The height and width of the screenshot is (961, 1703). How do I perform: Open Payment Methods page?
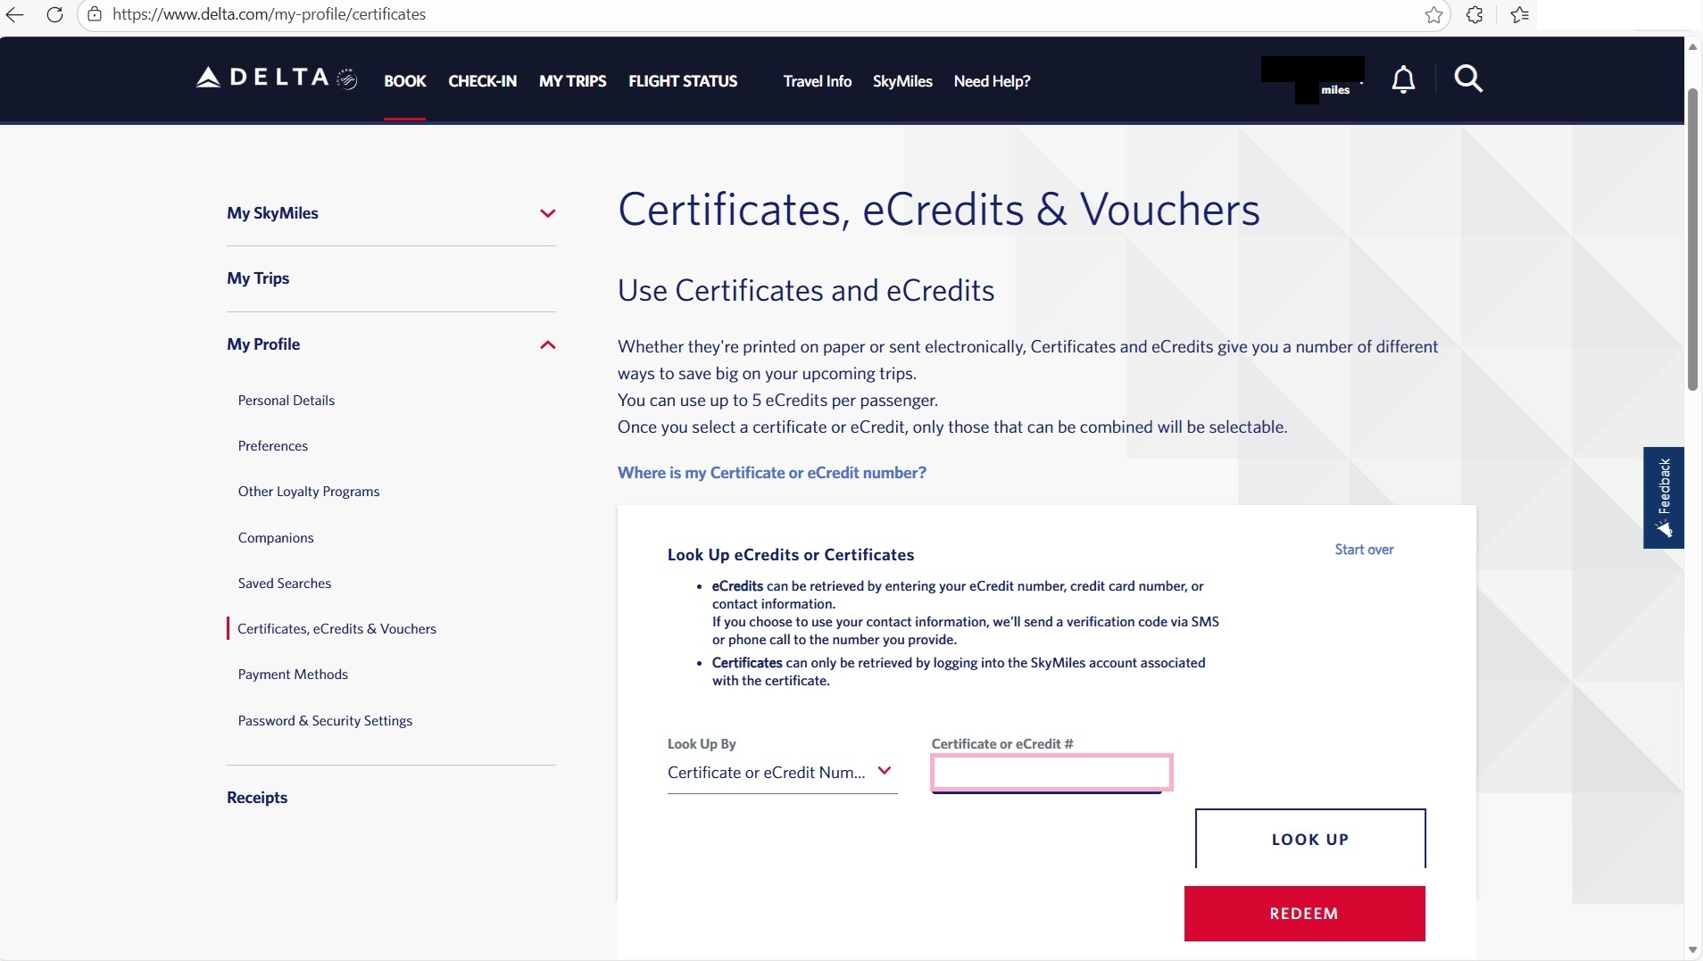[293, 675]
